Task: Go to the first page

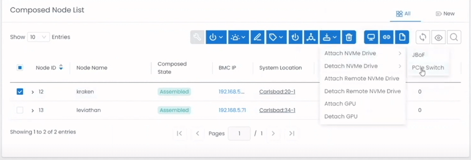Action: click(x=179, y=134)
